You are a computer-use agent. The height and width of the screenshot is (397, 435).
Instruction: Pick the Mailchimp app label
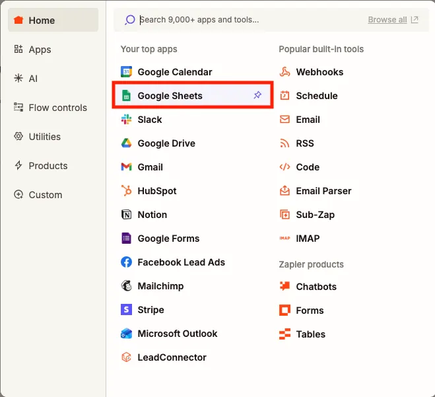(160, 286)
